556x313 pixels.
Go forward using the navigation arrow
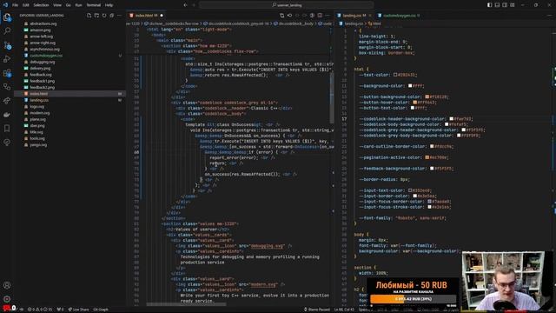tap(194, 5)
